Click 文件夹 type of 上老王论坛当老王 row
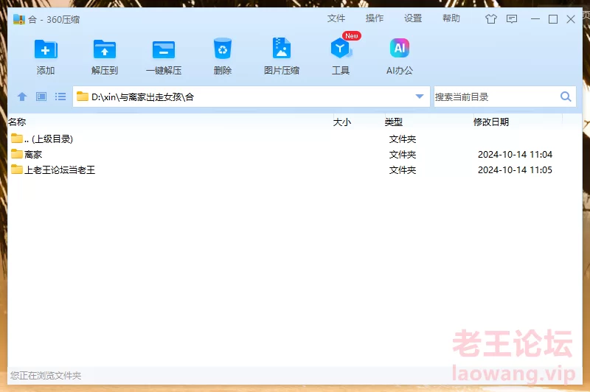 coord(403,170)
